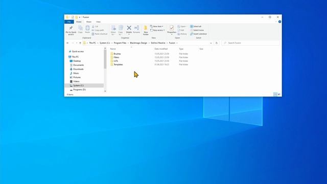This screenshot has width=327, height=184.
Task: Click the Copy to button in the ribbon
Action: (121, 30)
